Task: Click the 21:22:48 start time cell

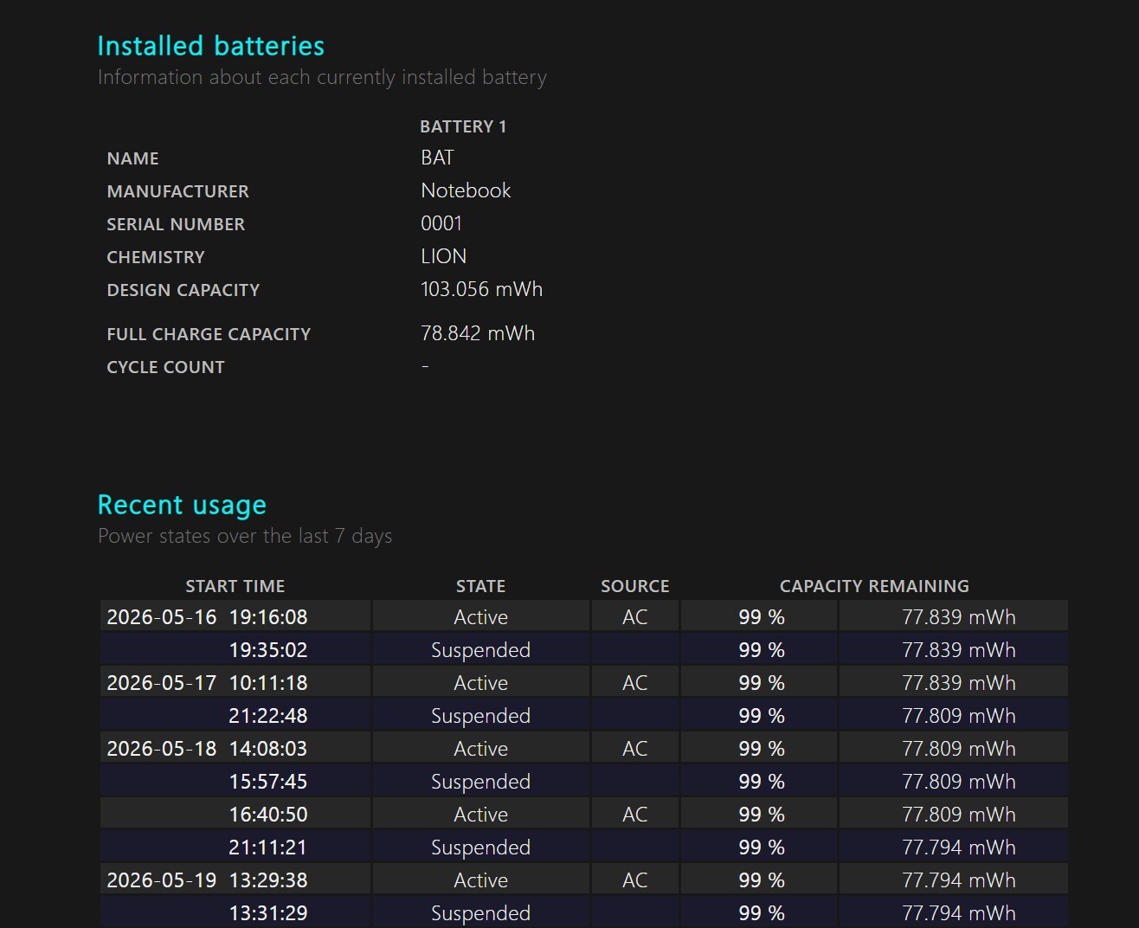Action: point(235,714)
